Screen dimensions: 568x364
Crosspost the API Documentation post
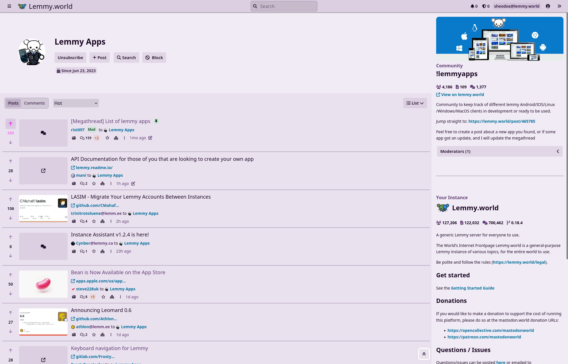tap(103, 184)
